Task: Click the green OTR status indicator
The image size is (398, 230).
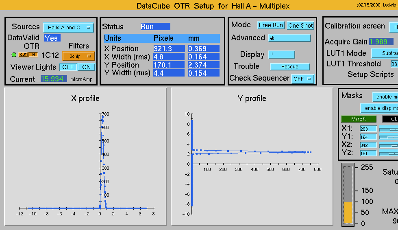Action: pos(14,55)
